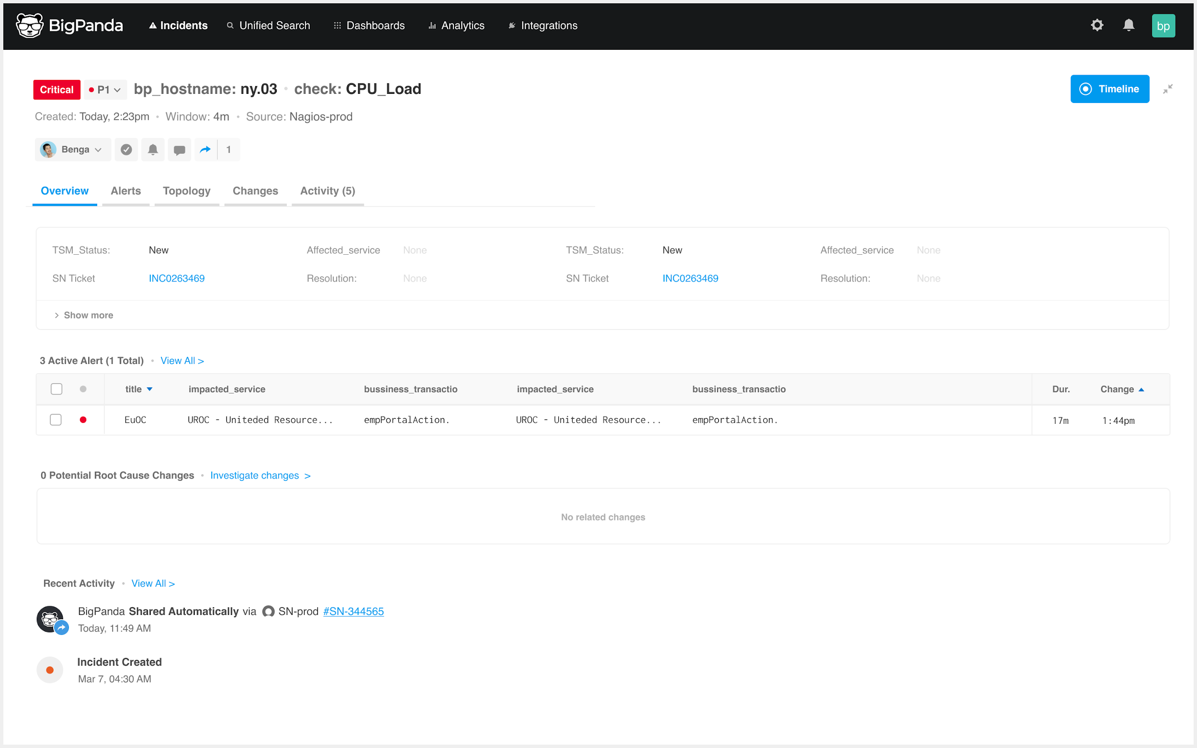Open first INC0263469 ticket link
Screen dimensions: 1197x748
pos(177,279)
